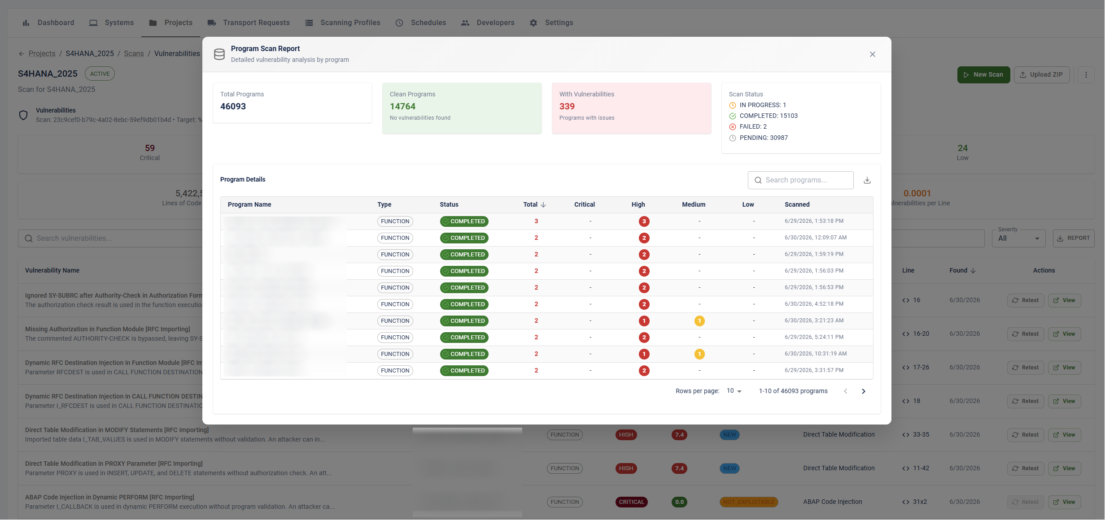Image resolution: width=1105 pixels, height=520 pixels.
Task: Click the With Vulnerabilities card
Action: tap(631, 108)
